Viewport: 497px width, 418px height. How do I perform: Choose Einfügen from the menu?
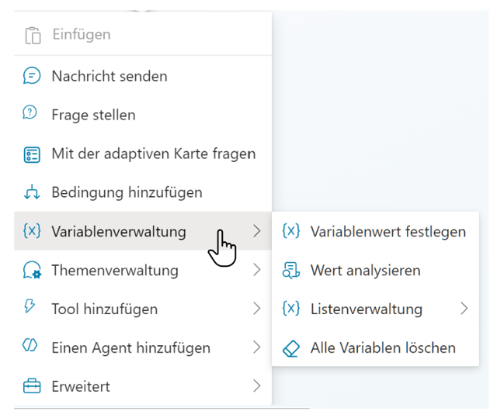pyautogui.click(x=143, y=34)
